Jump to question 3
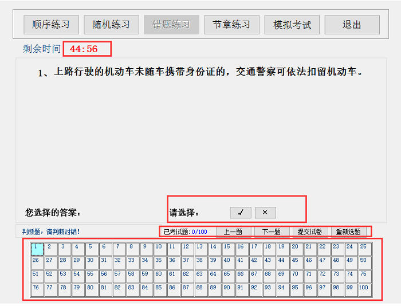 pos(64,249)
